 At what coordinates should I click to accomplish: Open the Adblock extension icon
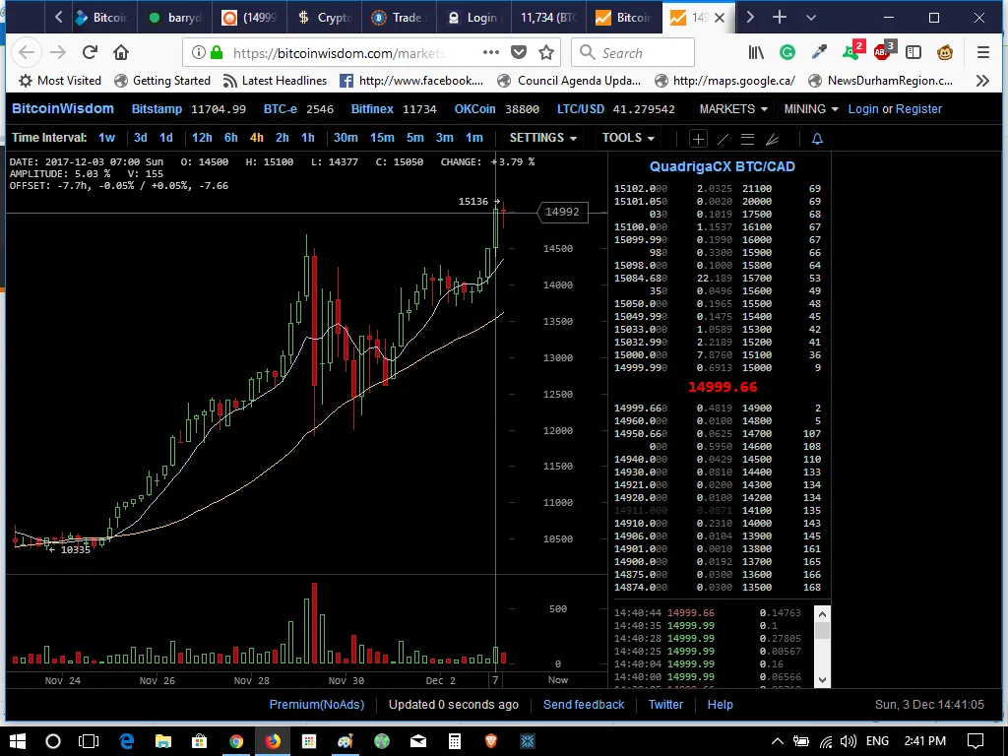883,51
